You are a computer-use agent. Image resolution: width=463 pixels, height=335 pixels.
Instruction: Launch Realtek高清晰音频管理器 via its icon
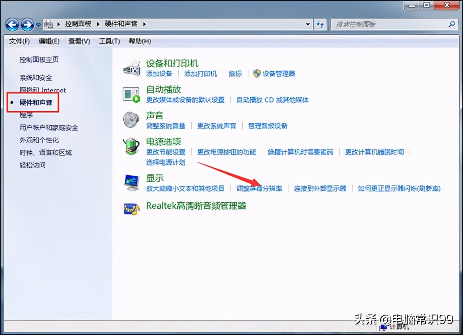[x=131, y=209]
